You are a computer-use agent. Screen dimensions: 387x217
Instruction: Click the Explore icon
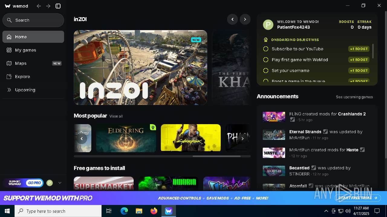click(x=9, y=77)
